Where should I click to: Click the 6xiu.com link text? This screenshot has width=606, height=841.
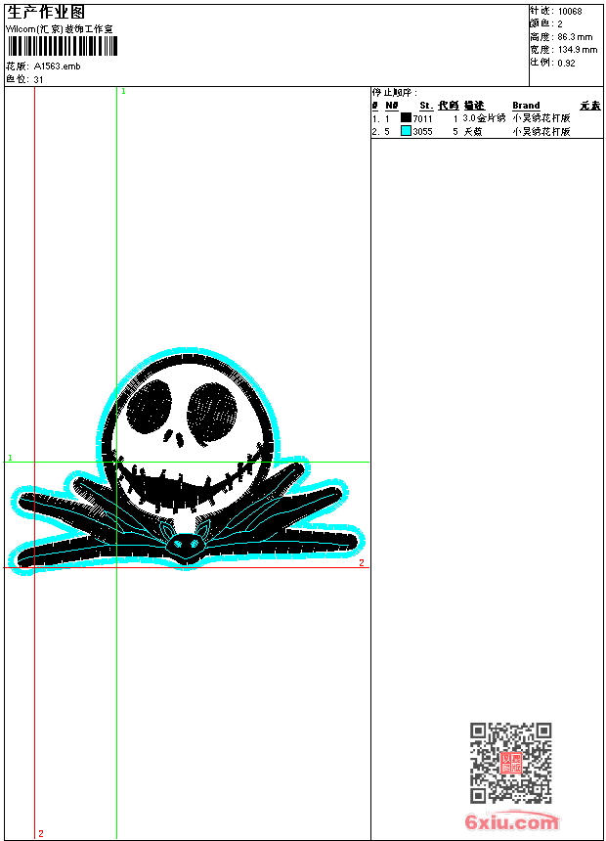[511, 821]
